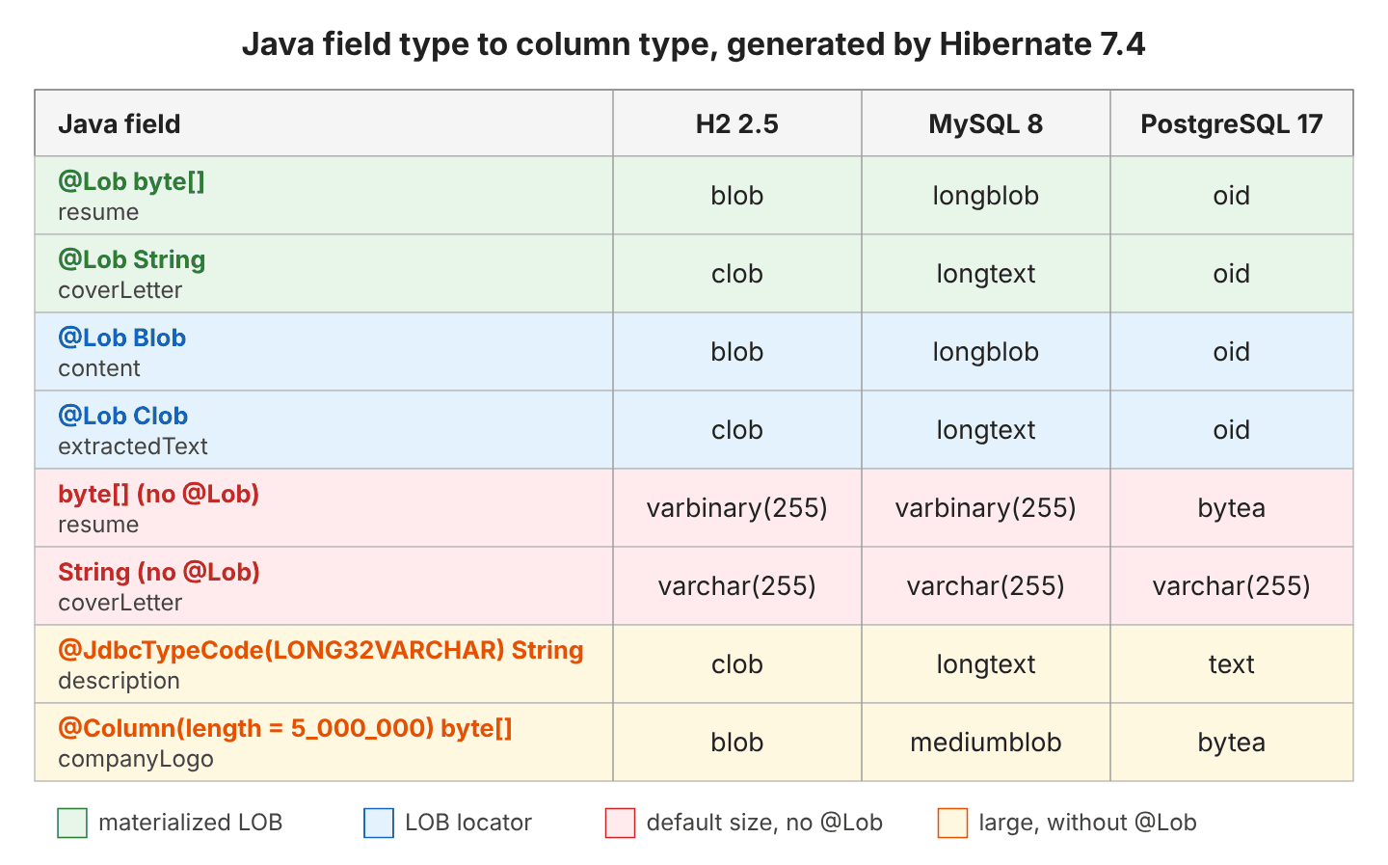Click the '@JdbcTypeCode(LONG32VARCHAR) String' label

321,651
